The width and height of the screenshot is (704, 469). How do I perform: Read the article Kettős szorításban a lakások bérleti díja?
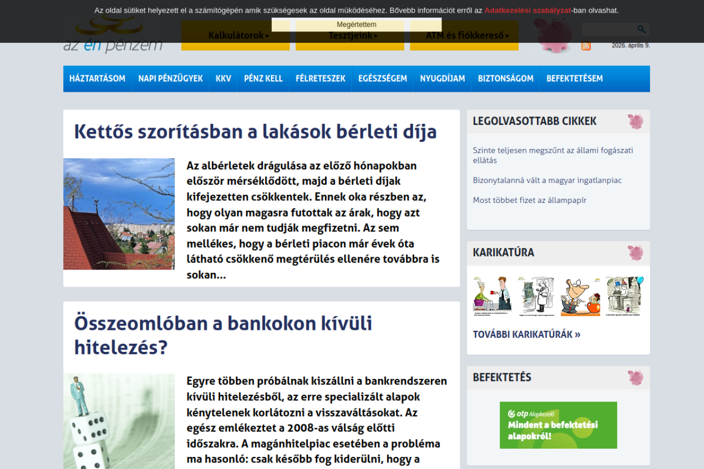coord(255,132)
